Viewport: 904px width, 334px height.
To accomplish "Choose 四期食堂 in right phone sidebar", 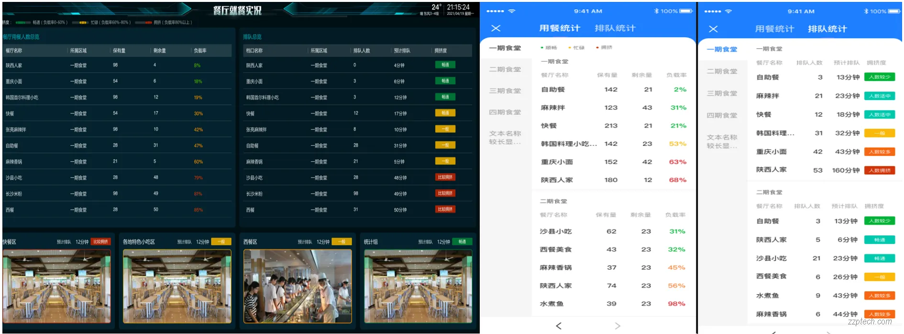I will pyautogui.click(x=722, y=115).
